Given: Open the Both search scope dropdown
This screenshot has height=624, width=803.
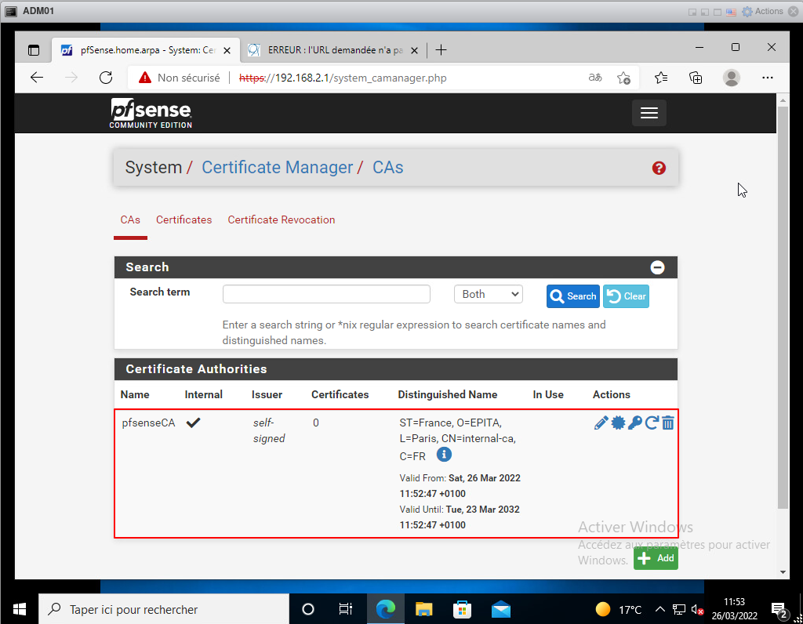Looking at the screenshot, I should [488, 294].
